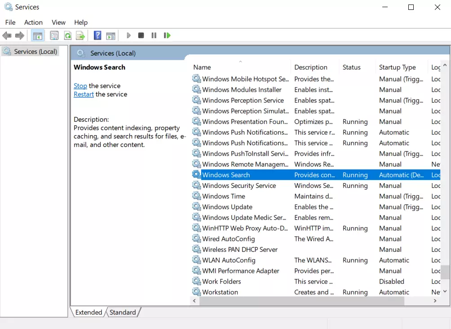Click the horizontal scrollbar left arrow

point(195,301)
